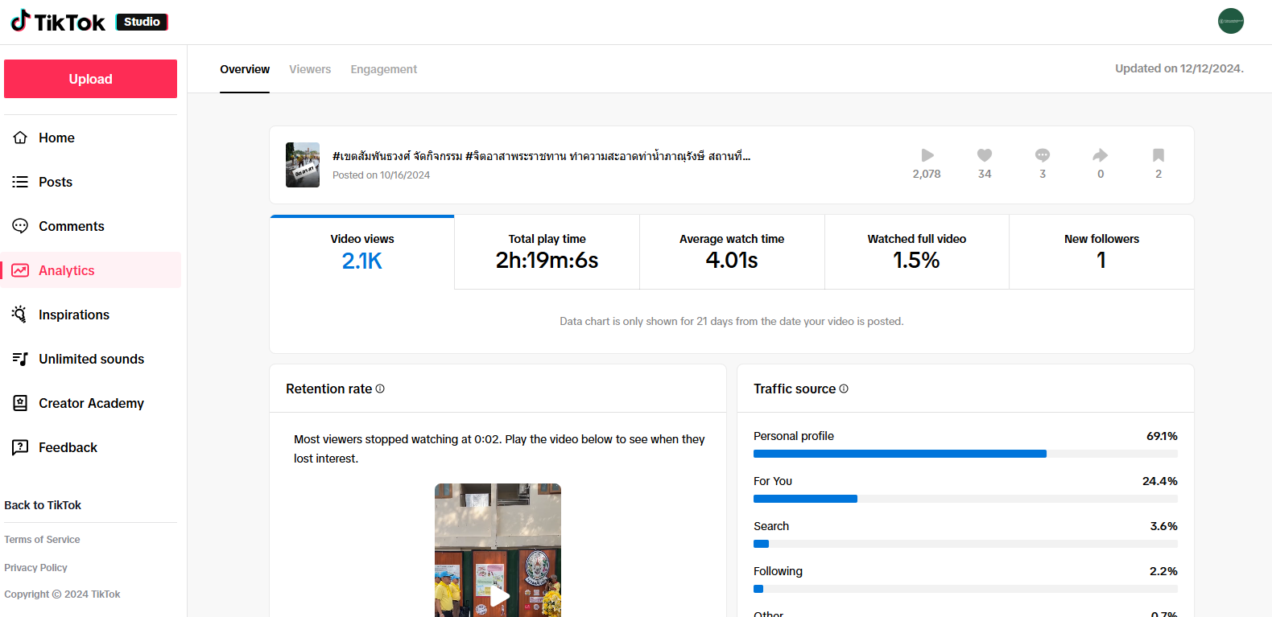The width and height of the screenshot is (1272, 617).
Task: Go Back to TikTok link
Action: coord(43,505)
